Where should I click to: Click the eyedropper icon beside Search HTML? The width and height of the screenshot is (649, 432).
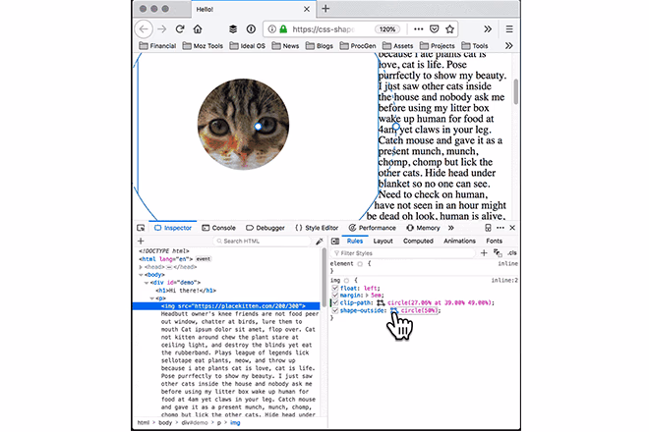click(319, 241)
